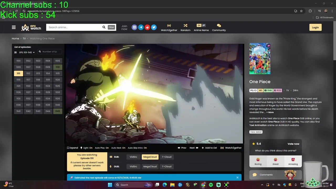Click the Number of Ep field
The height and width of the screenshot is (189, 336).
point(50,52)
